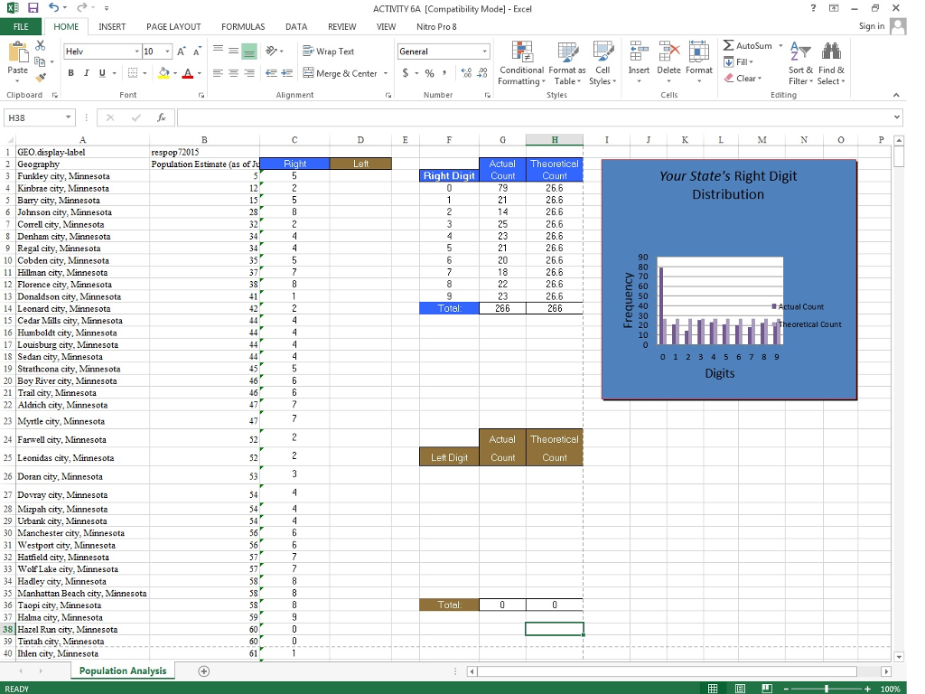This screenshot has width=925, height=694.
Task: Click Sign in link
Action: [x=872, y=26]
